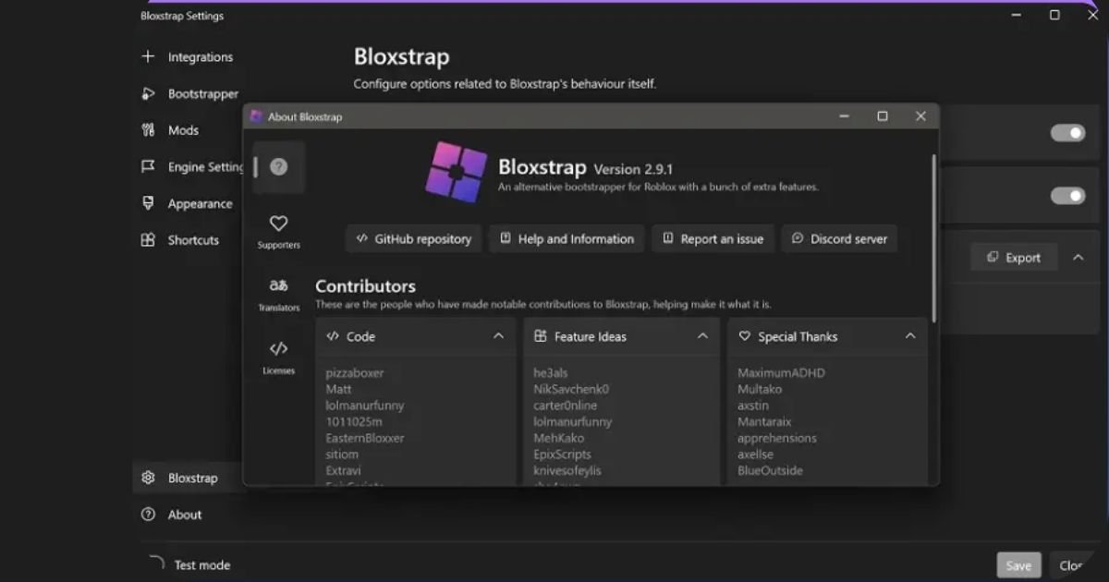This screenshot has width=1109, height=582.
Task: Toggle the second switch in Bloxstrap settings
Action: click(x=1067, y=196)
